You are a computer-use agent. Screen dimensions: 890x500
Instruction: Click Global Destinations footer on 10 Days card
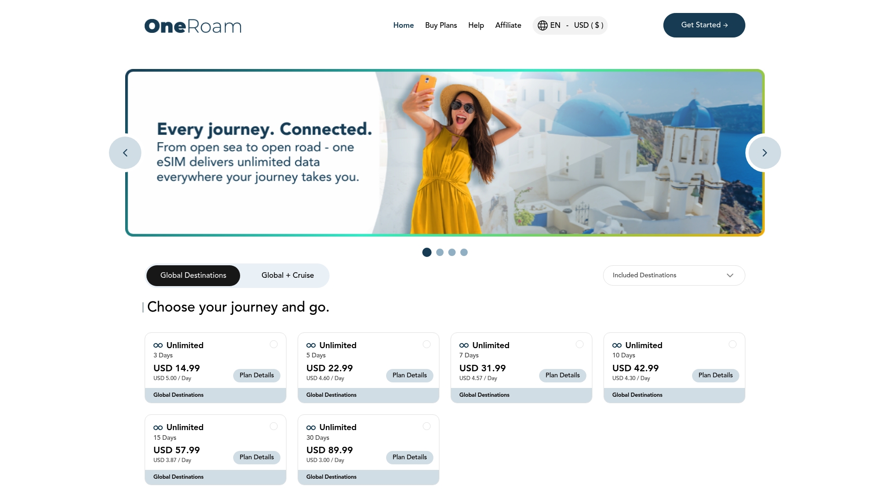[x=674, y=395]
